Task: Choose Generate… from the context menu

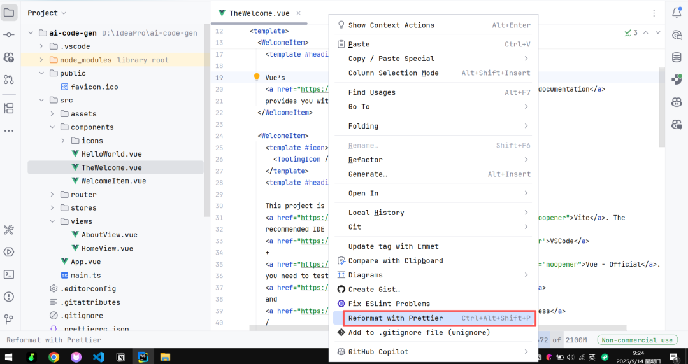Action: tap(434, 174)
